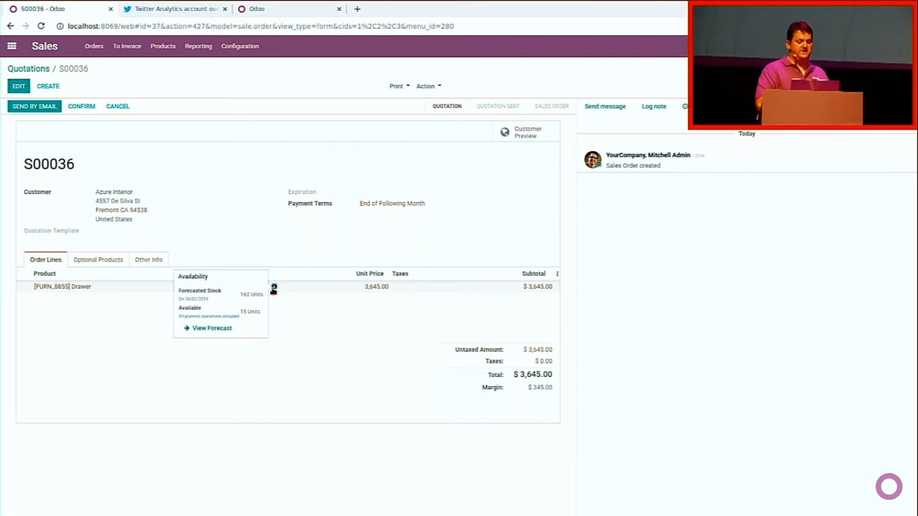Image resolution: width=918 pixels, height=516 pixels.
Task: Click the View Forecast link
Action: (212, 328)
